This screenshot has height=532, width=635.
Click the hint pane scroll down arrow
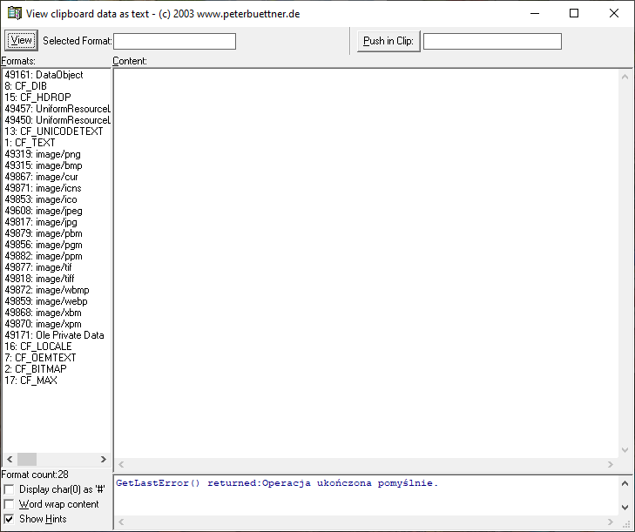pos(625,507)
